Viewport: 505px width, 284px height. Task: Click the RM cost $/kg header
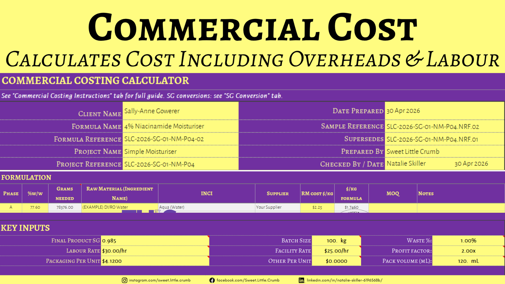(317, 193)
